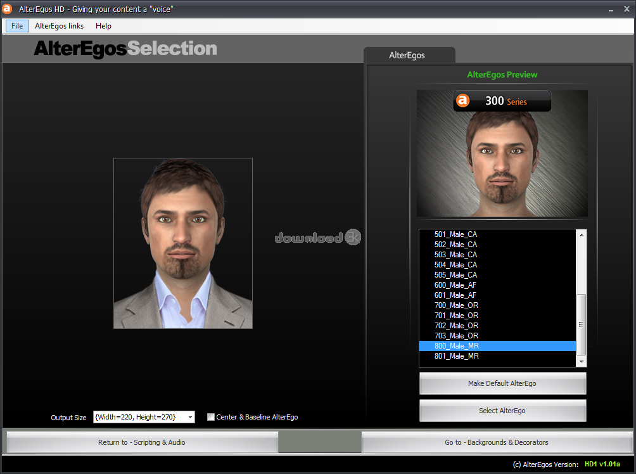Screen dimensions: 636x474
Task: Click the orange 300 Series badge icon
Action: (x=463, y=101)
